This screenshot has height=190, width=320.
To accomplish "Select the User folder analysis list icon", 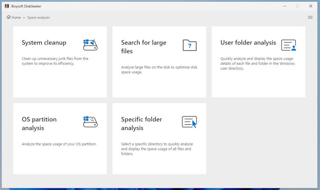I will tap(289, 44).
